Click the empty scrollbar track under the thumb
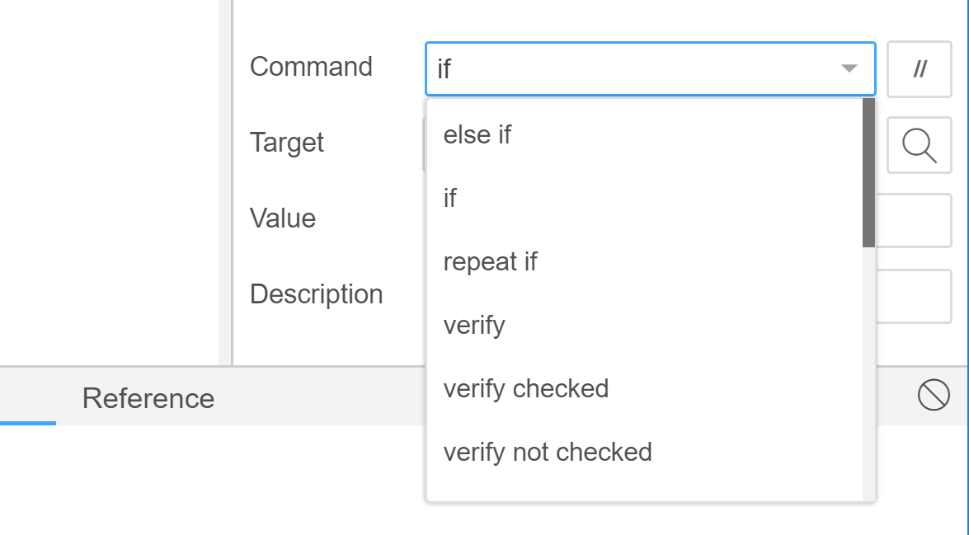The width and height of the screenshot is (969, 535). (869, 373)
